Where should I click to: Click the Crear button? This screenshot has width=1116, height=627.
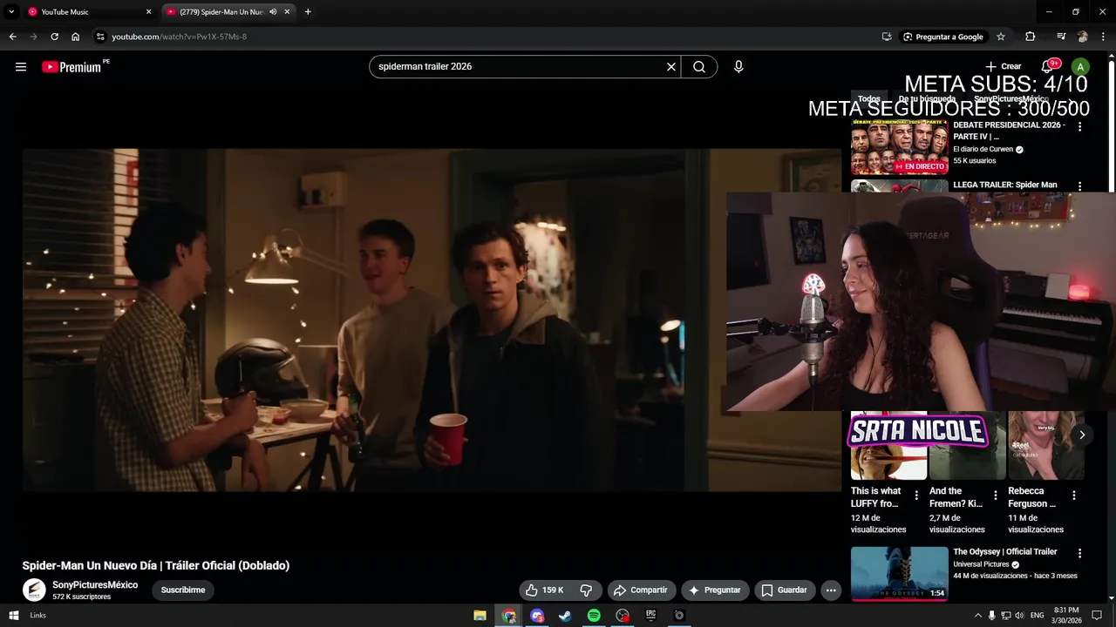pyautogui.click(x=1004, y=66)
